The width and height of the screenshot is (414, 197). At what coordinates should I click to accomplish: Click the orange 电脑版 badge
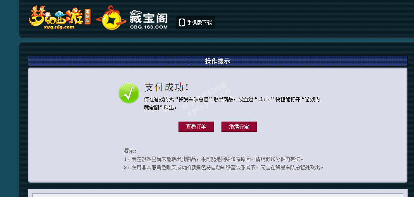pos(88,17)
